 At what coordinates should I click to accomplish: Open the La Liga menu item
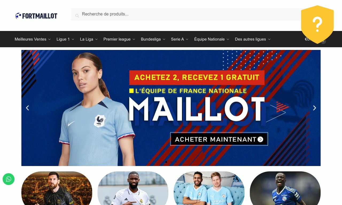click(89, 39)
